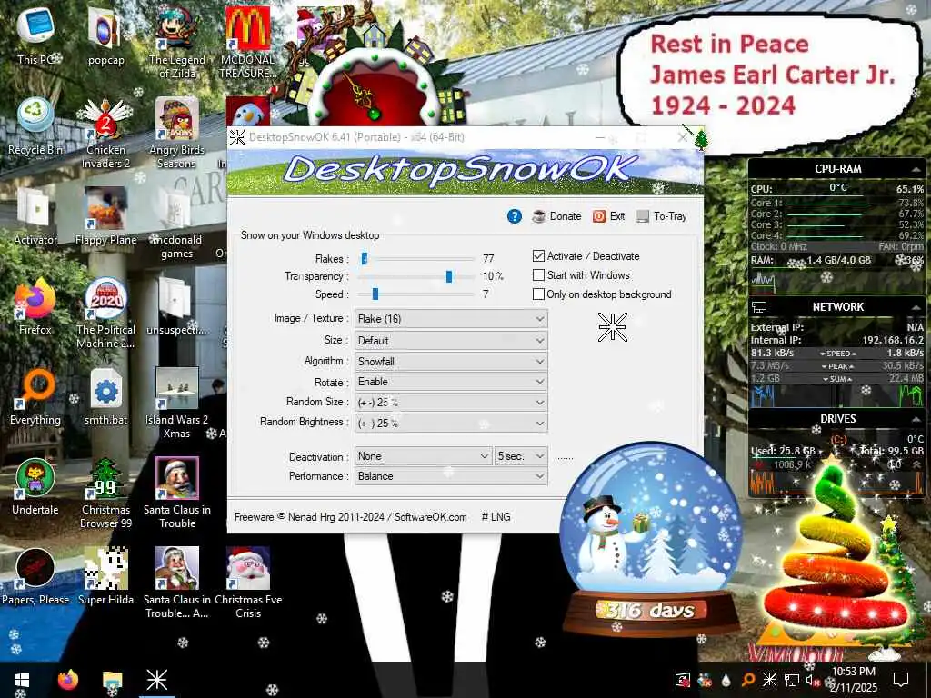Open the notification center icon
Viewport: 931px width, 698px height.
901,680
